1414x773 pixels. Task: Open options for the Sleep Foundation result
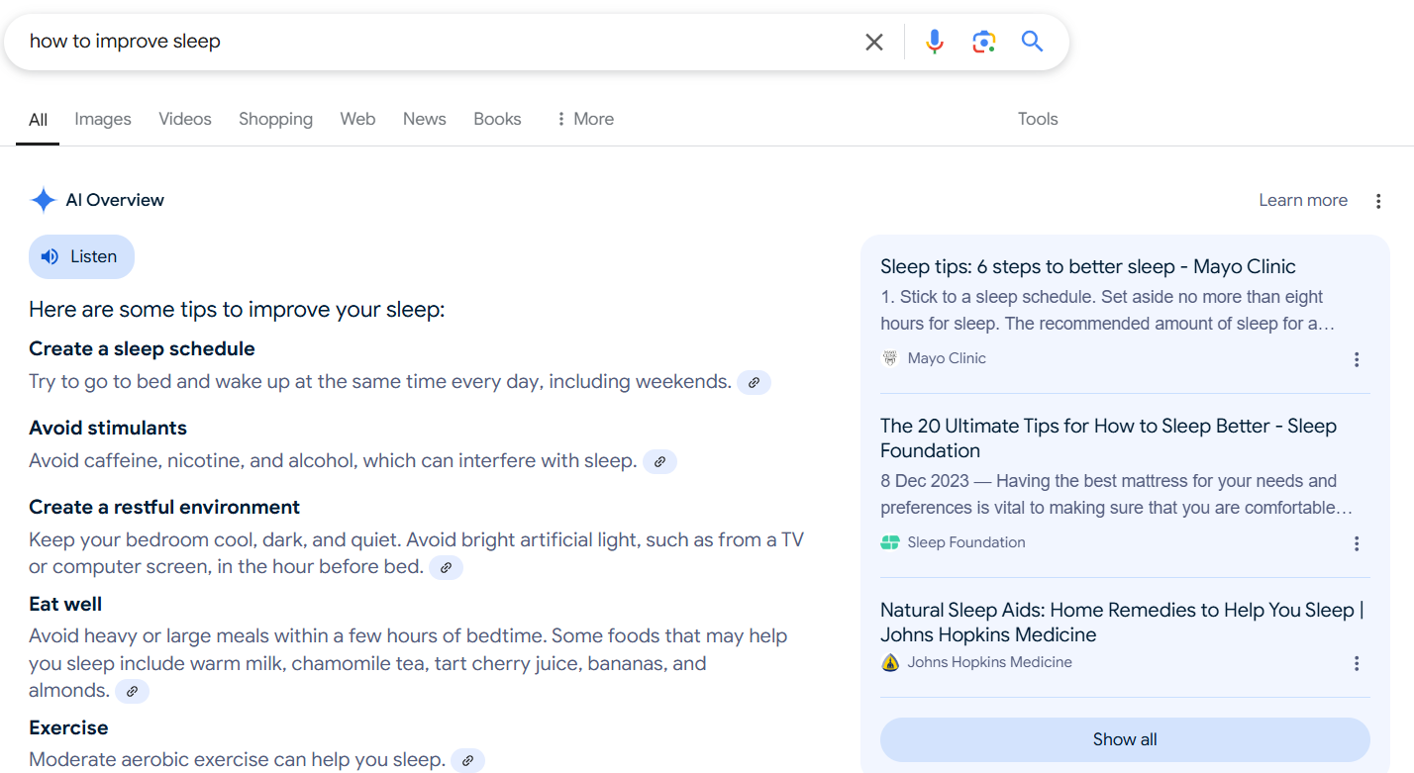(1357, 543)
